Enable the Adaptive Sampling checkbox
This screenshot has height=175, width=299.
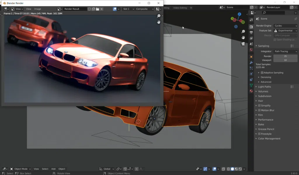tap(262, 73)
